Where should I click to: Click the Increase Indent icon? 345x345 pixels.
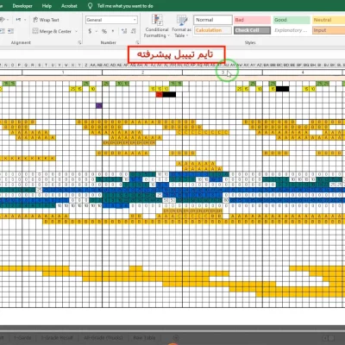click(x=11, y=31)
